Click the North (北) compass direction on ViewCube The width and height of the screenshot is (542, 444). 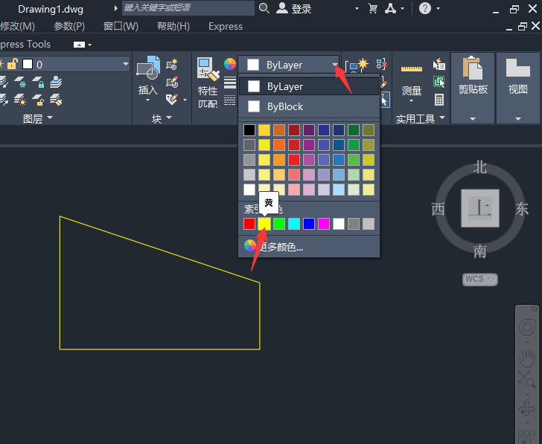(479, 168)
